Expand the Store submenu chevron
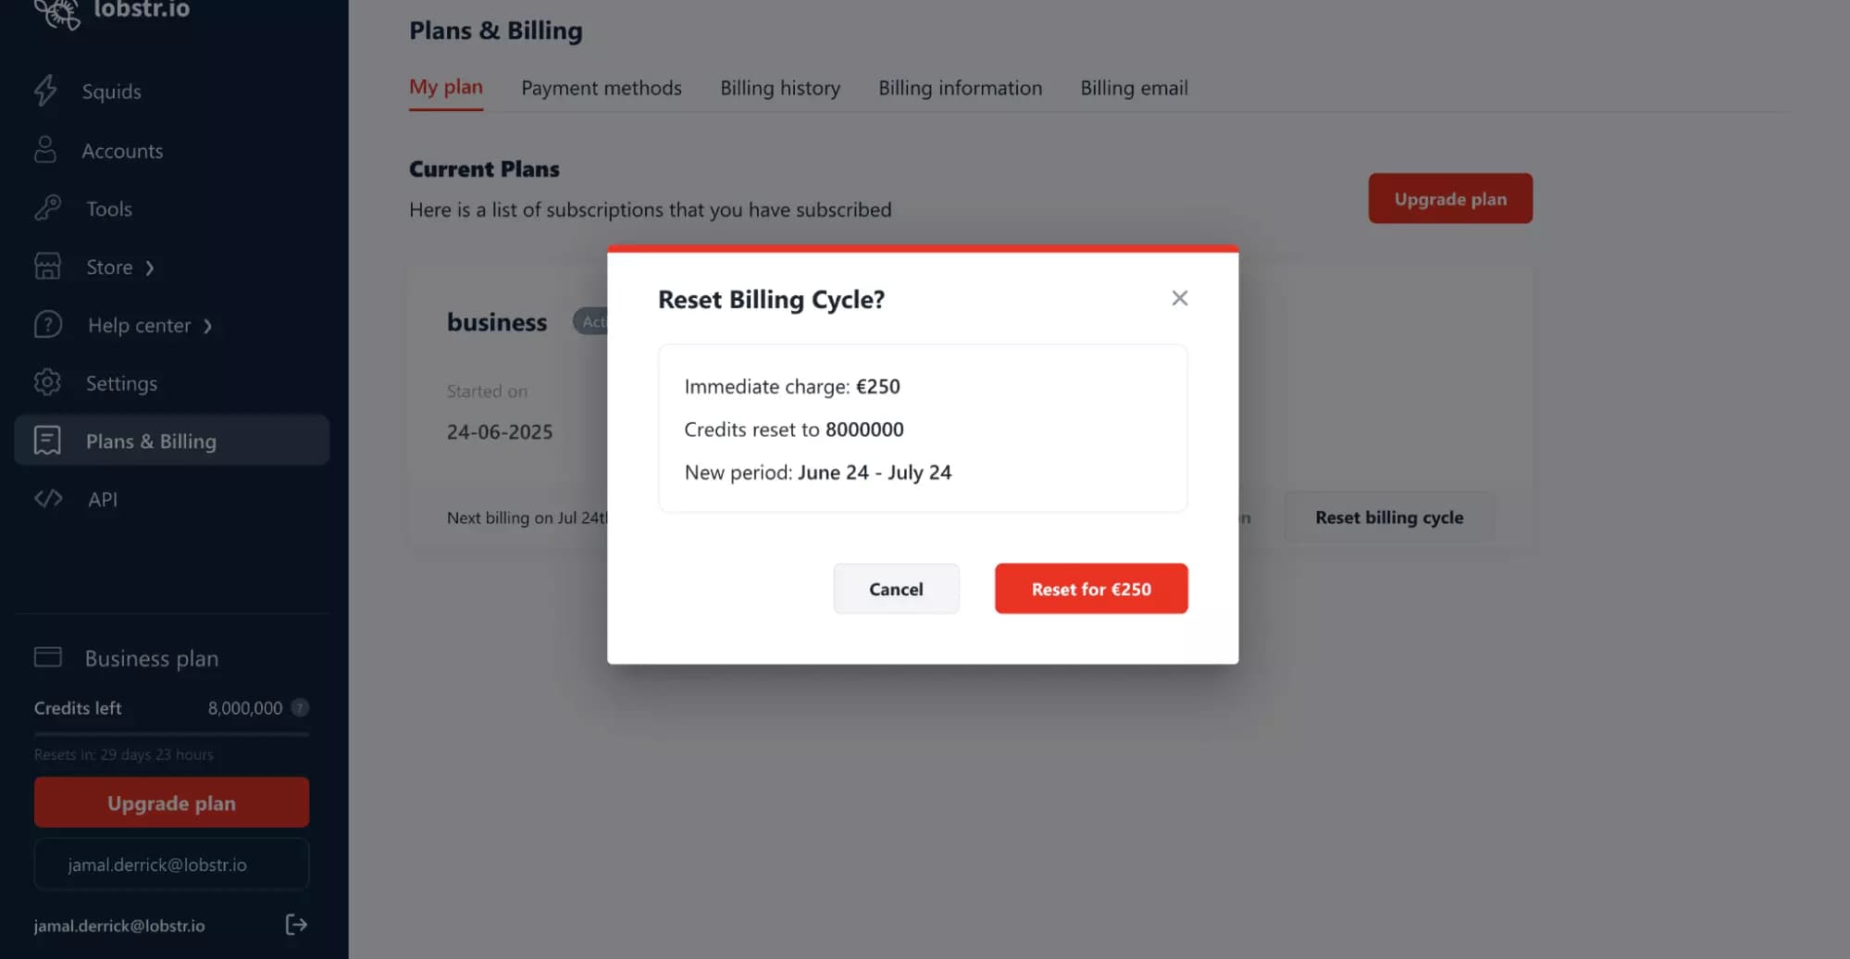 click(148, 267)
